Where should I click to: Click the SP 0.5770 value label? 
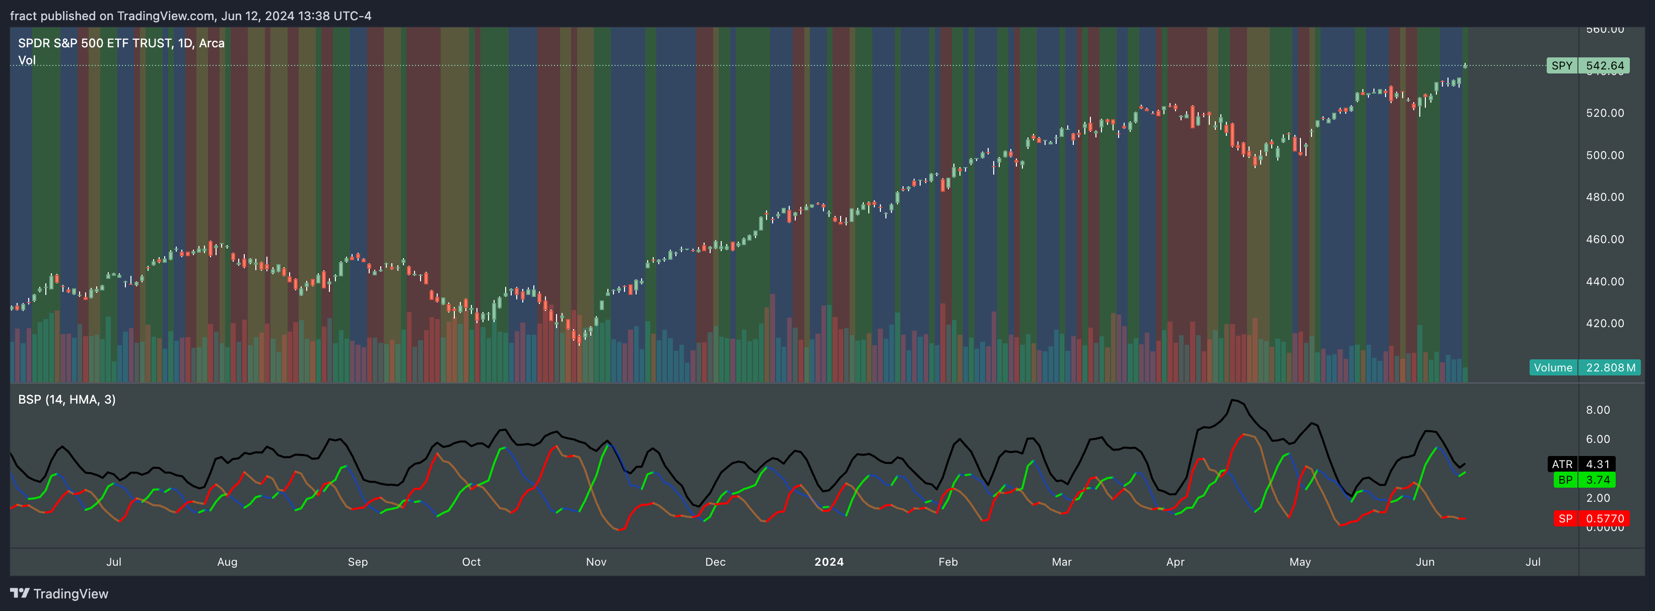pyautogui.click(x=1592, y=518)
